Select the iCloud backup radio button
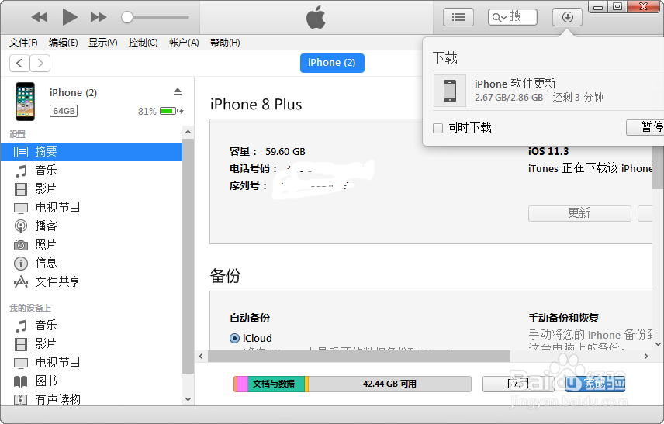The image size is (664, 424). click(x=234, y=339)
